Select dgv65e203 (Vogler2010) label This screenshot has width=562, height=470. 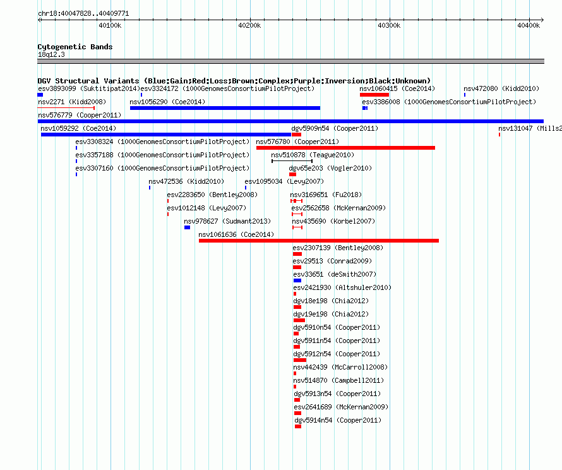click(330, 168)
